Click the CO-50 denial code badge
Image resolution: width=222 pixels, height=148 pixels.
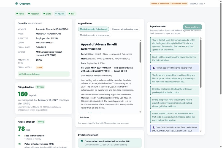click(39, 68)
